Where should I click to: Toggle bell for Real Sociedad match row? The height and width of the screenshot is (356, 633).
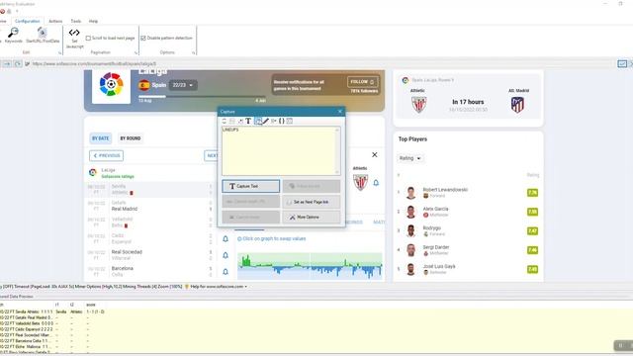click(x=226, y=255)
